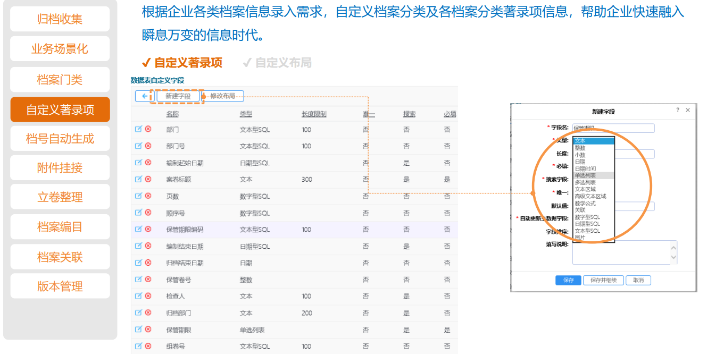Click edit icon for 案卷标题 row
Image resolution: width=724 pixels, height=363 pixels.
point(138,179)
